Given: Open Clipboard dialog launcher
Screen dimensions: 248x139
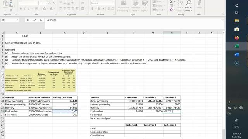Looking at the screenshot, I should [x=16, y=15].
